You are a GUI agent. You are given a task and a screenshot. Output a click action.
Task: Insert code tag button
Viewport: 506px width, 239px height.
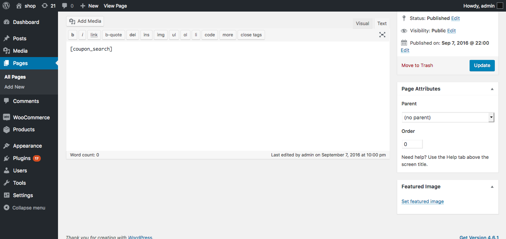click(210, 35)
